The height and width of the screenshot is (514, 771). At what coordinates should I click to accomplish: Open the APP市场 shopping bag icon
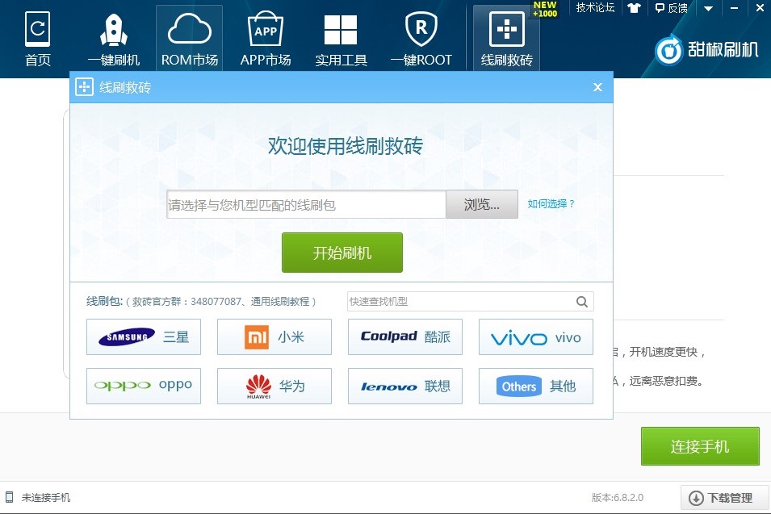click(x=266, y=39)
